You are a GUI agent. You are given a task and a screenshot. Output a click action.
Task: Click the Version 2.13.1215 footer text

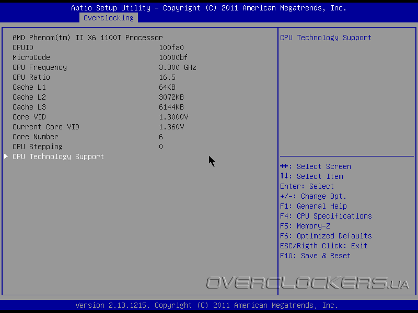click(x=206, y=305)
